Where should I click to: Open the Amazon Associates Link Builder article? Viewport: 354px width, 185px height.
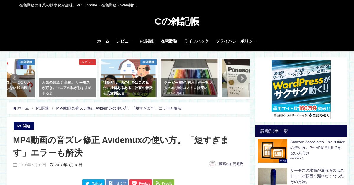tap(317, 147)
